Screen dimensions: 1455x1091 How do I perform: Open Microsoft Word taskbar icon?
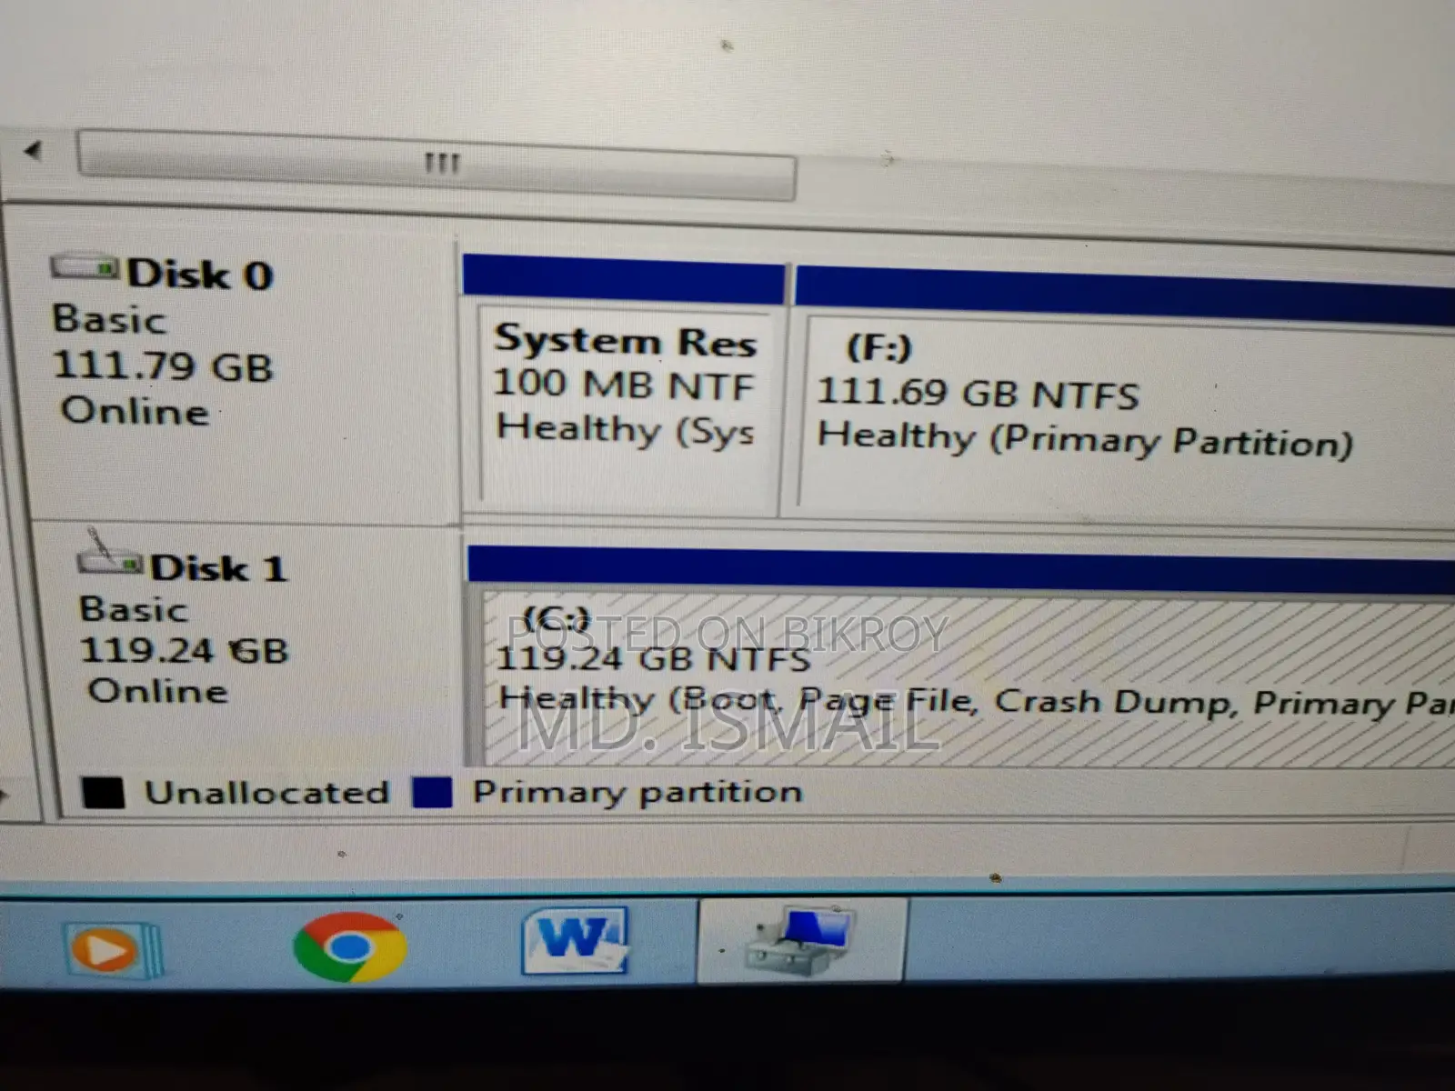tap(575, 940)
